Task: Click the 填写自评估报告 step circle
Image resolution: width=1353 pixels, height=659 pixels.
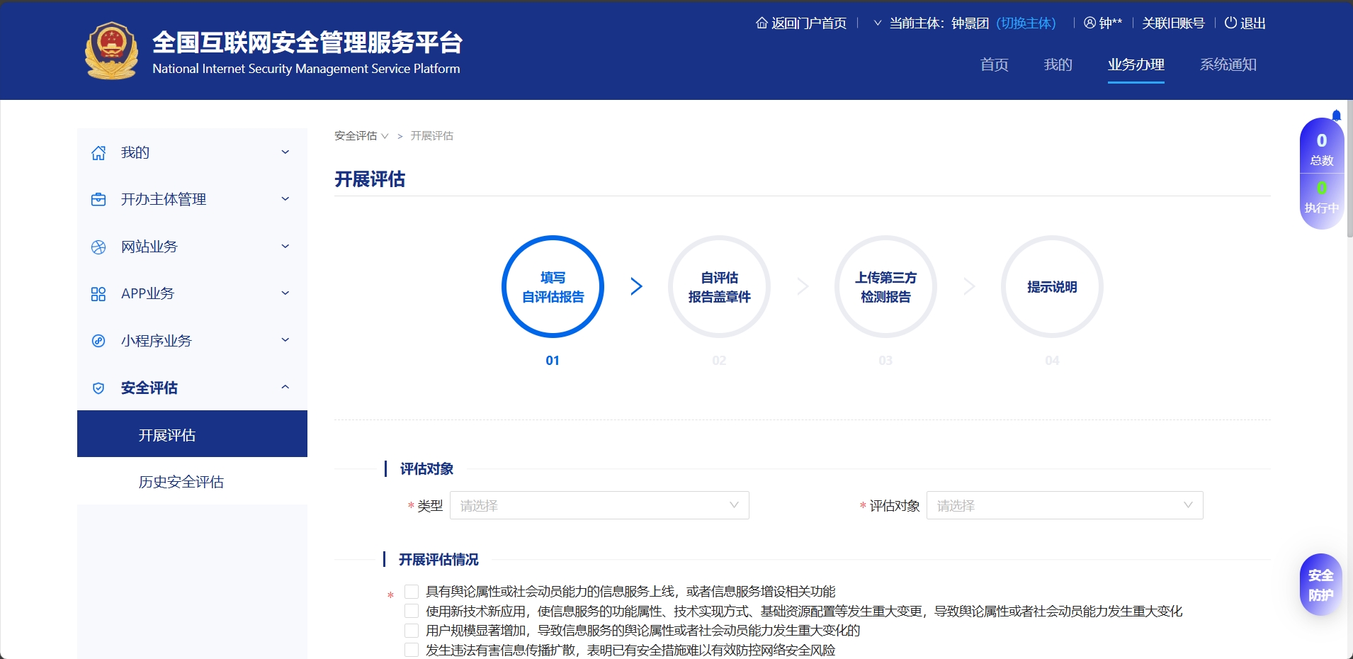Action: [553, 287]
